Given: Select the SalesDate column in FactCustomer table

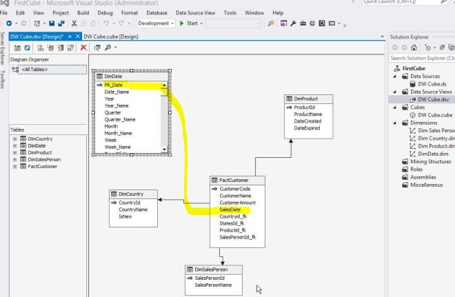Looking at the screenshot, I should 230,209.
